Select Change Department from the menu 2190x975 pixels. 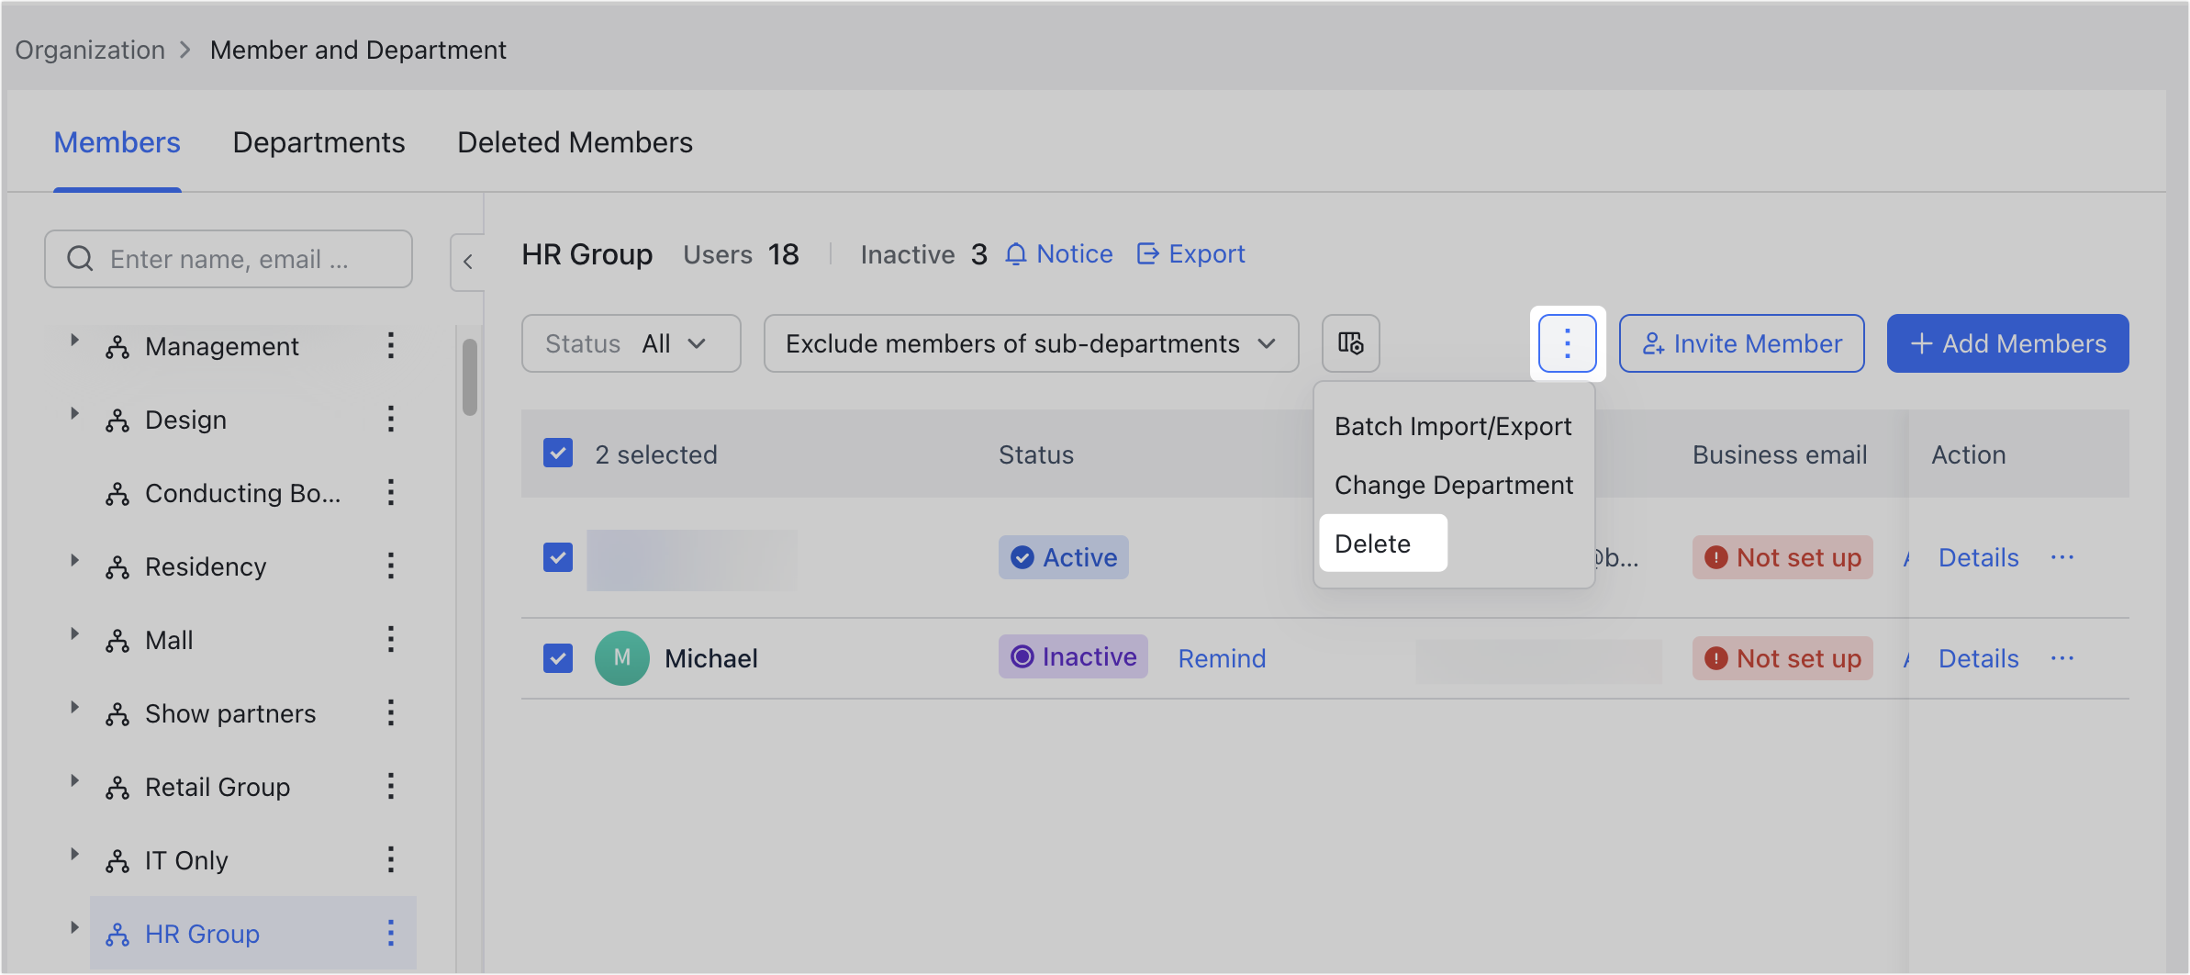tap(1453, 485)
